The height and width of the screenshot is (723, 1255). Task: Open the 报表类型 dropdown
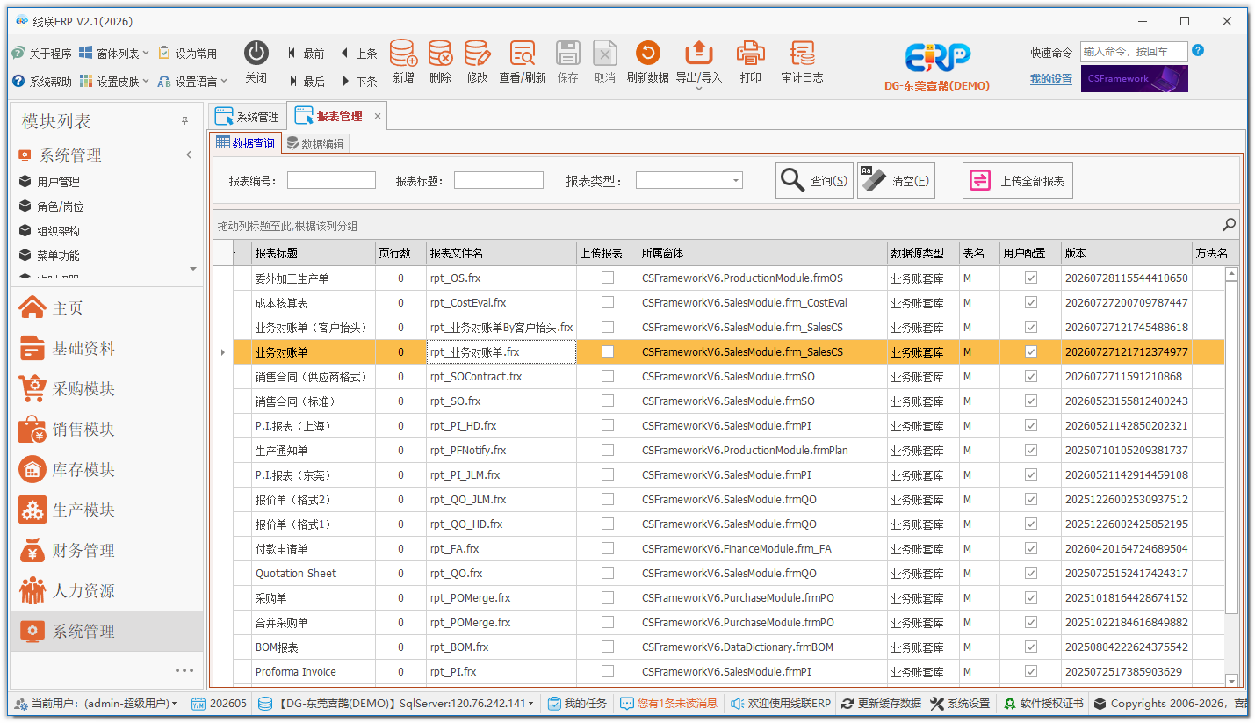click(735, 181)
